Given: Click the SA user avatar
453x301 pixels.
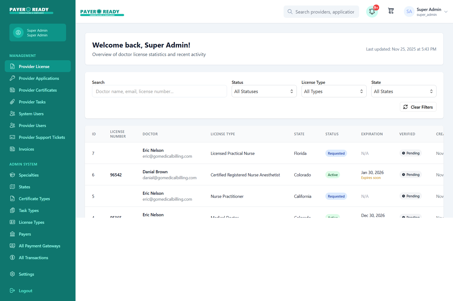Looking at the screenshot, I should 409,12.
